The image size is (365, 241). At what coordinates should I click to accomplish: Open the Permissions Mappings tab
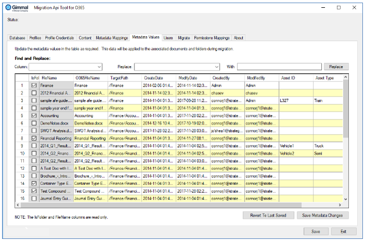click(x=211, y=38)
